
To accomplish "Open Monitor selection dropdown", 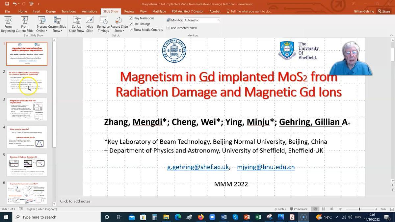I will (218, 20).
